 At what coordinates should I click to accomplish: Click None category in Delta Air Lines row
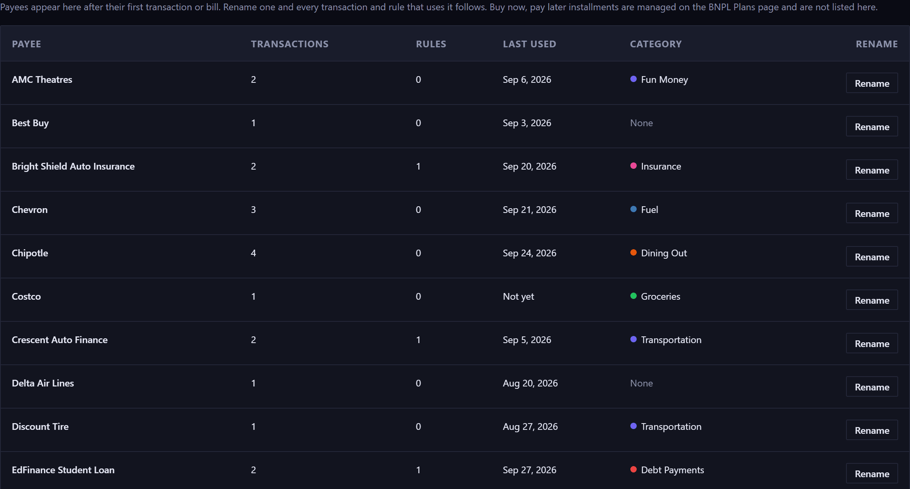(x=641, y=383)
